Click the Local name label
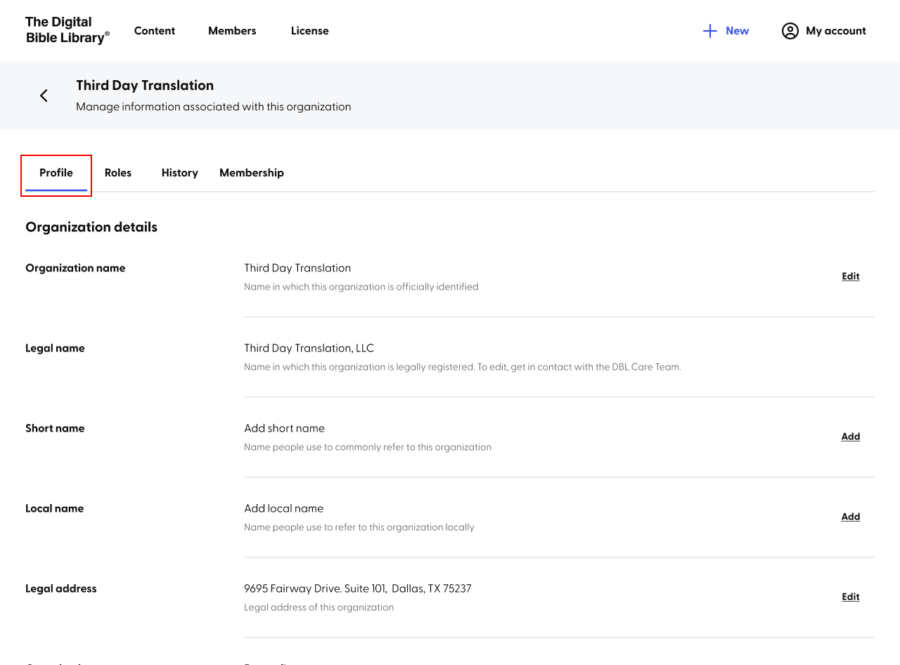Screen dimensions: 900x665 (x=54, y=508)
